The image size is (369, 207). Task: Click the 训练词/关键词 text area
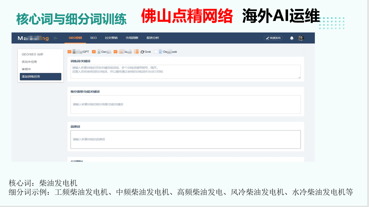(x=185, y=72)
